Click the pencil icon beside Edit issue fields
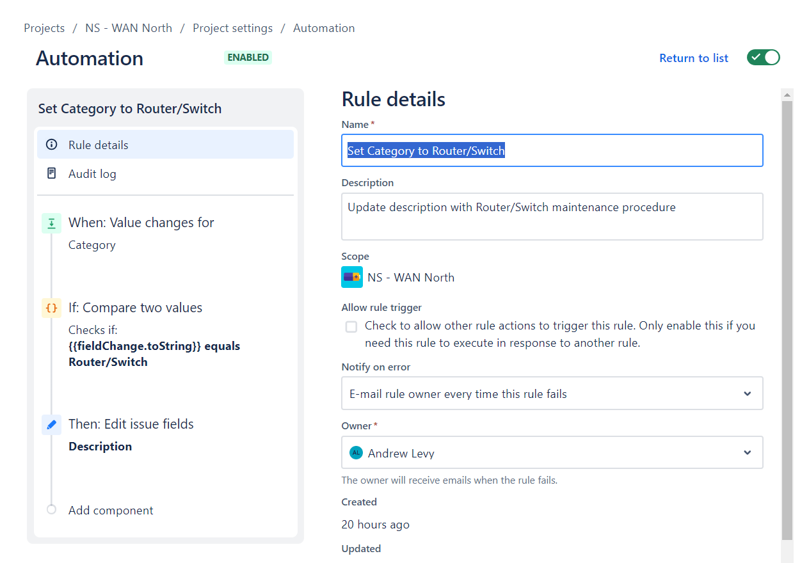809x563 pixels. click(x=51, y=424)
